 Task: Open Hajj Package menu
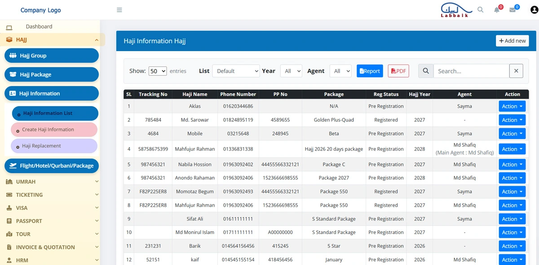point(52,74)
